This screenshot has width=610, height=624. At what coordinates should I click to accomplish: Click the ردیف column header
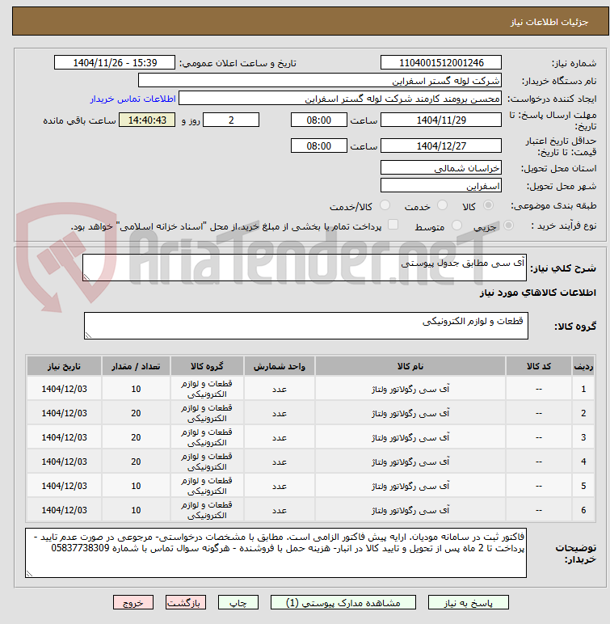pos(583,366)
